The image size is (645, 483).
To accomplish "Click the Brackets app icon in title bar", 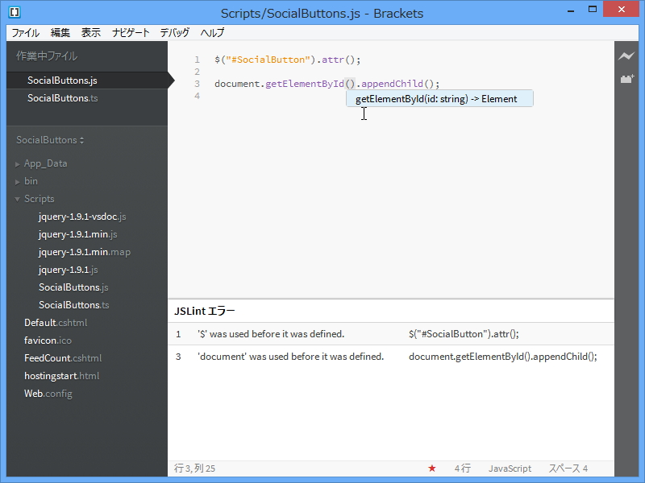I will pyautogui.click(x=15, y=12).
